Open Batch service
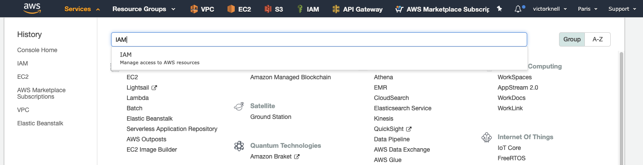The width and height of the screenshot is (643, 165). tap(134, 108)
